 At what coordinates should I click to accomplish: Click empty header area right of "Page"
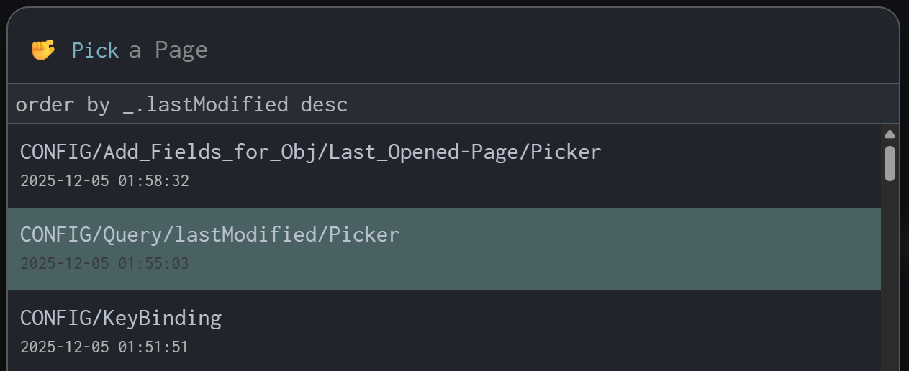pos(540,50)
